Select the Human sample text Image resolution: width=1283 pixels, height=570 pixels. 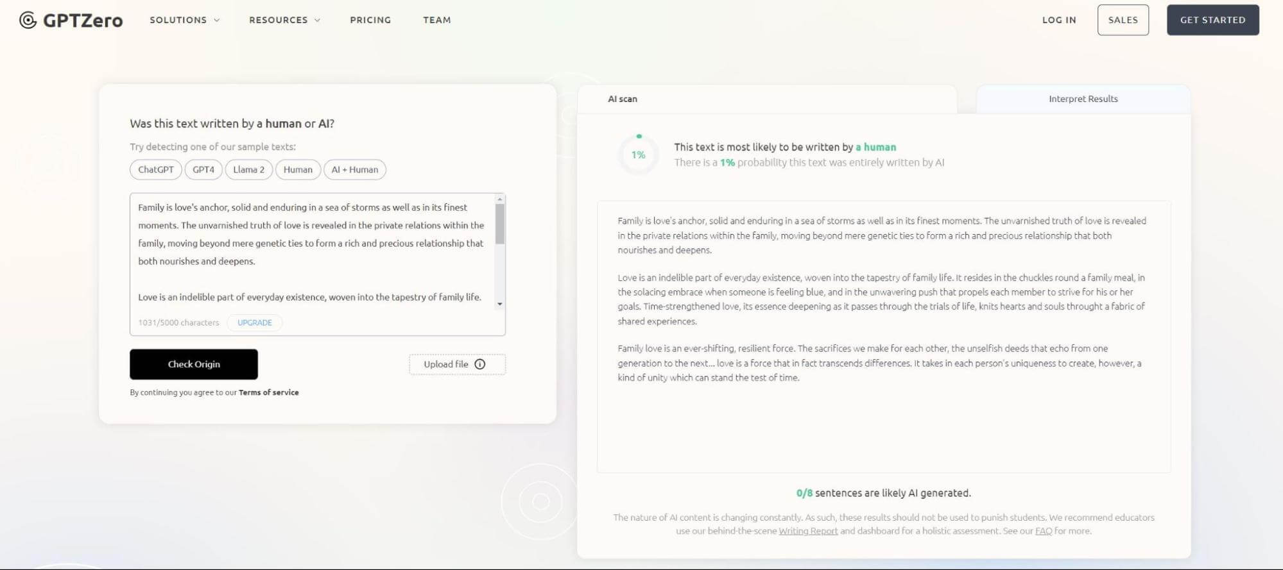pyautogui.click(x=298, y=169)
